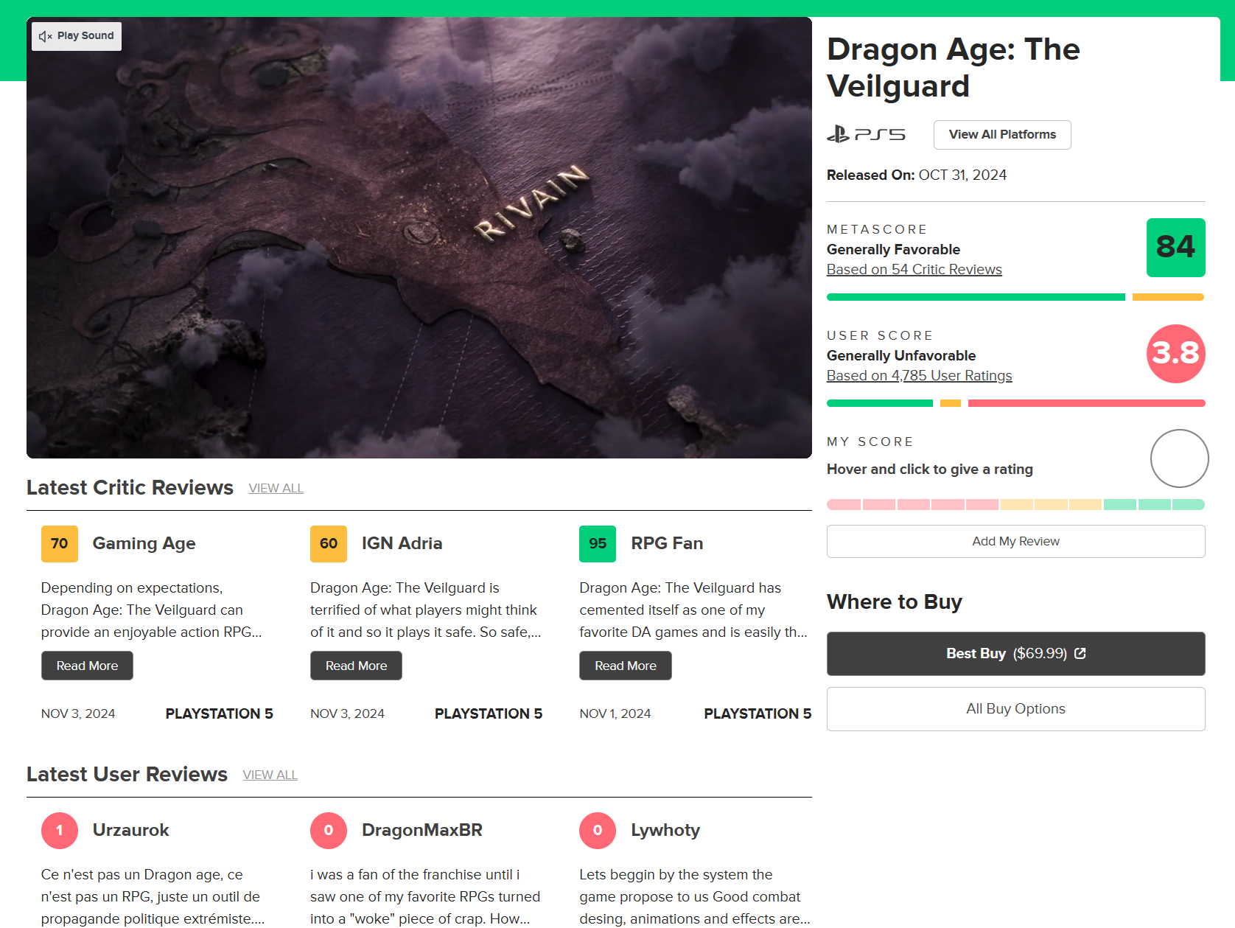Open the IGN Adria publication name
The height and width of the screenshot is (928, 1235).
402,543
